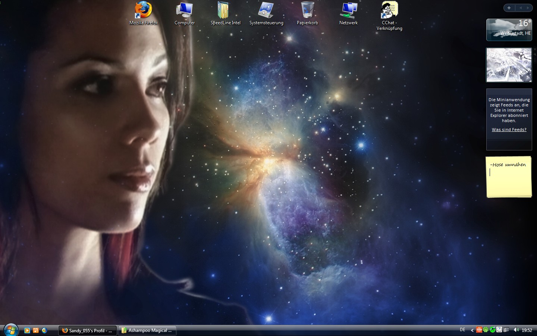Click the Windows Start orb
This screenshot has height=336, width=537.
pyautogui.click(x=11, y=330)
